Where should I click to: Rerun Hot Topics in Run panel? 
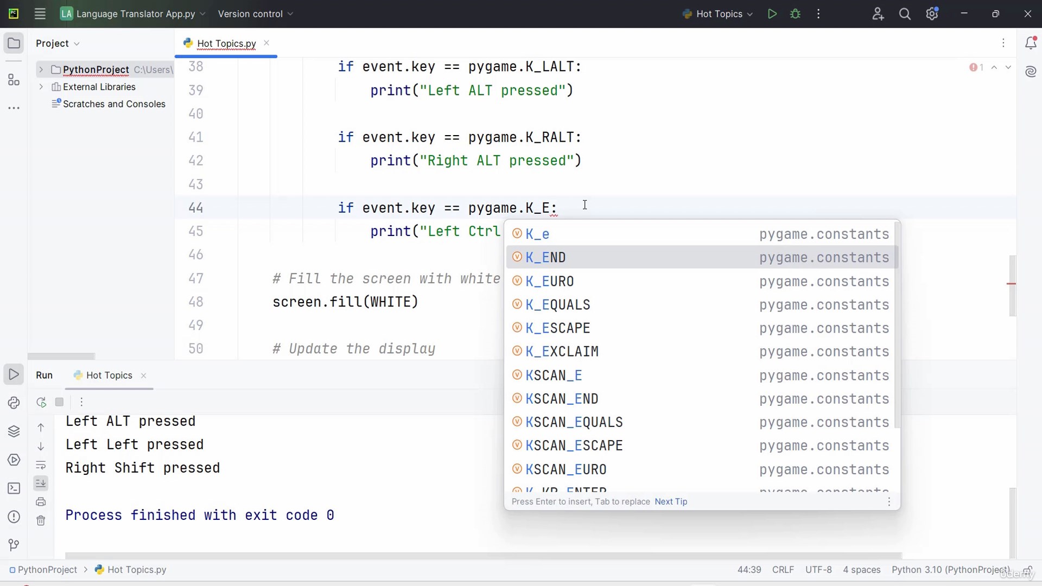pos(41,402)
